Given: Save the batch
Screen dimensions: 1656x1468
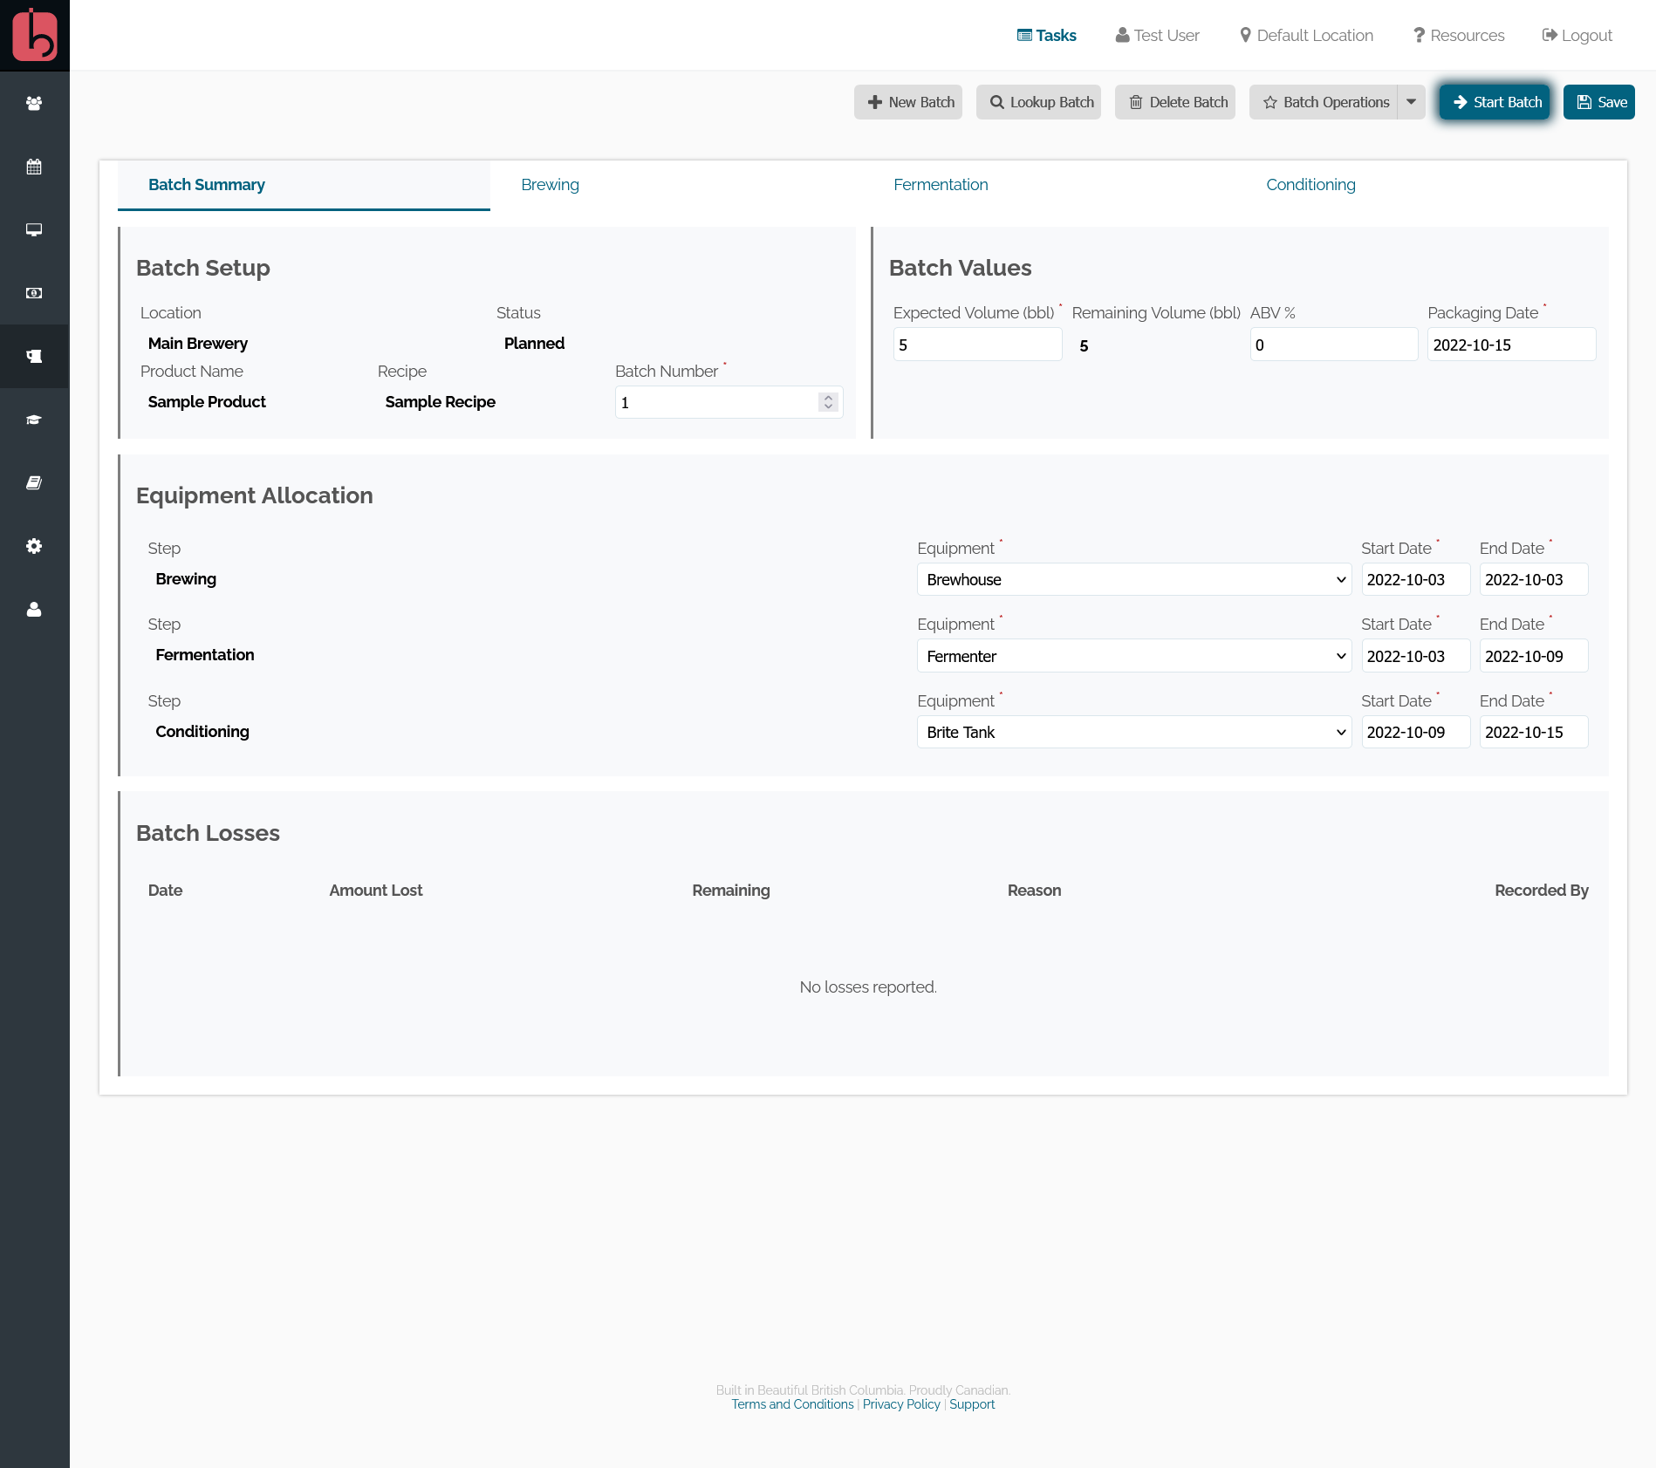Looking at the screenshot, I should 1599,102.
